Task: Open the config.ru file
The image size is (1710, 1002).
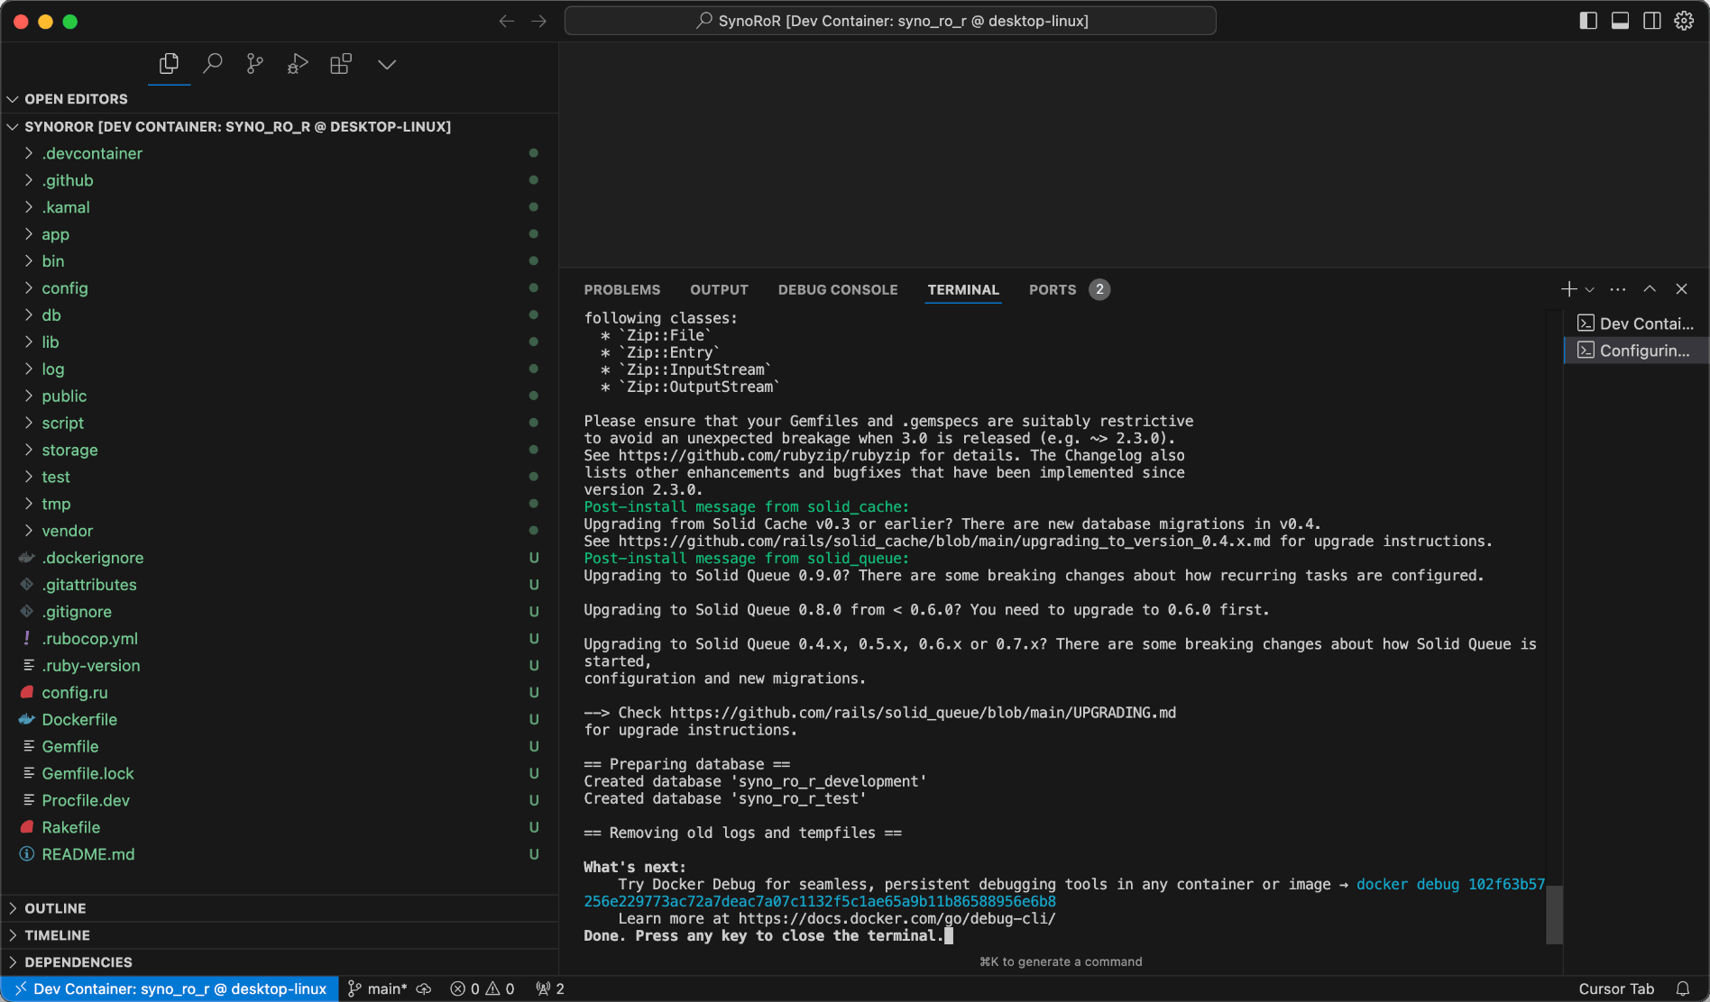Action: [x=280, y=693]
